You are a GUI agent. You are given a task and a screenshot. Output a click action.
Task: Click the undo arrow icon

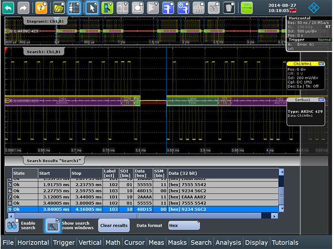9,7
